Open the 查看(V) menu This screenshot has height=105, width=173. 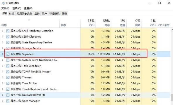point(28,8)
